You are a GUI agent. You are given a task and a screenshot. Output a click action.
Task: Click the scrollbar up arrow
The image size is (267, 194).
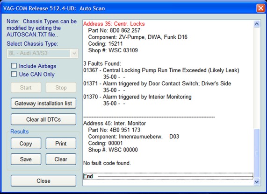coord(257,24)
